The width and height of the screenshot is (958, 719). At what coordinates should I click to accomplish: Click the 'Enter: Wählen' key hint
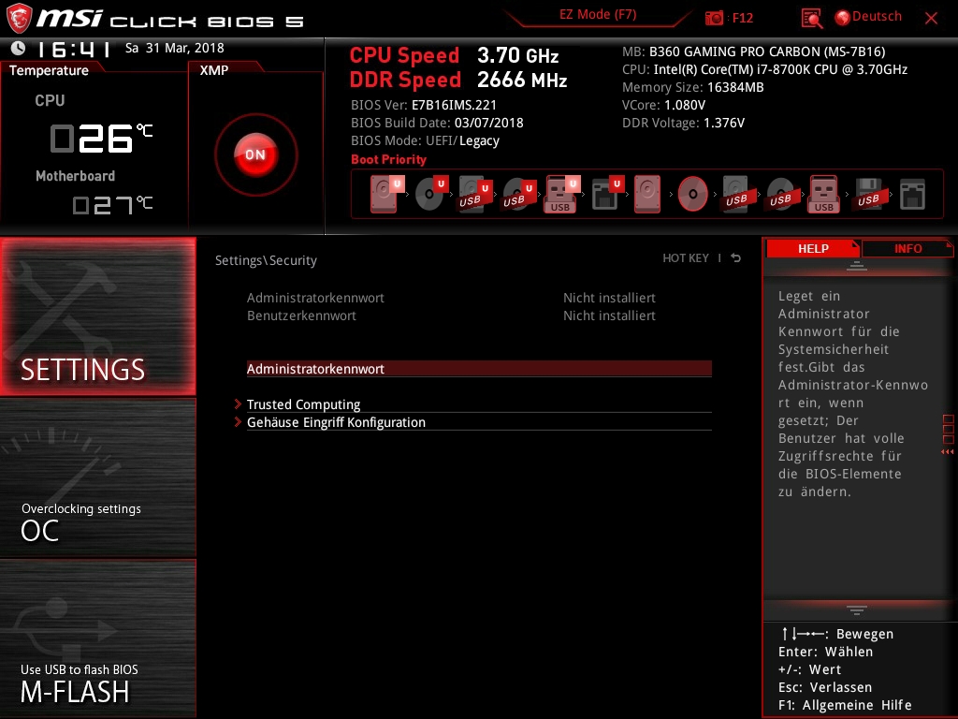click(x=825, y=652)
